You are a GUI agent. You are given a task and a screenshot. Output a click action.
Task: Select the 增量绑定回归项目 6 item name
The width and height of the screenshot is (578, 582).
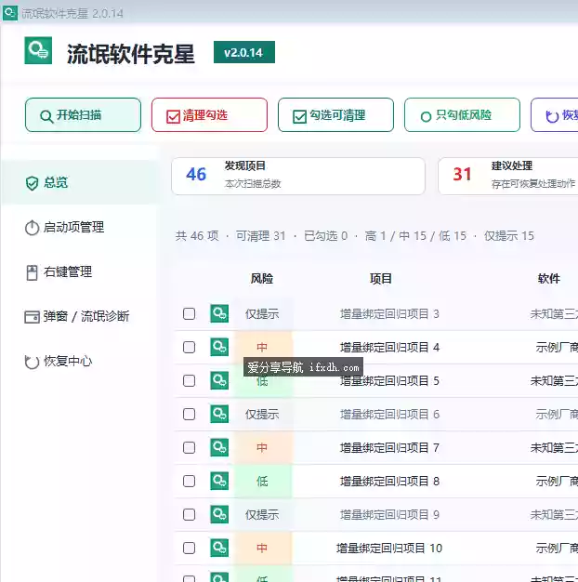click(x=389, y=415)
